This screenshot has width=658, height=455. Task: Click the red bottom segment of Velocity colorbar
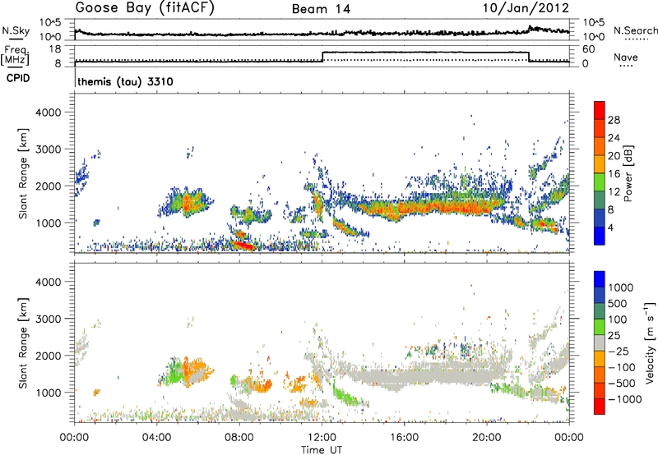pos(600,407)
